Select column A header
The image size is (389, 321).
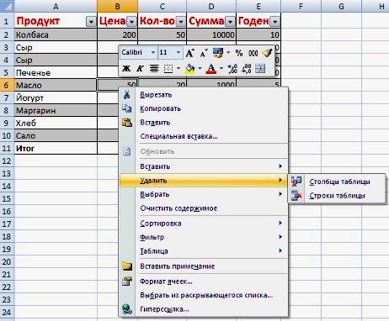(x=56, y=6)
